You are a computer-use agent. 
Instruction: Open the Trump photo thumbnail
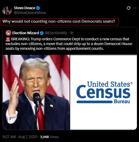[36, 92]
